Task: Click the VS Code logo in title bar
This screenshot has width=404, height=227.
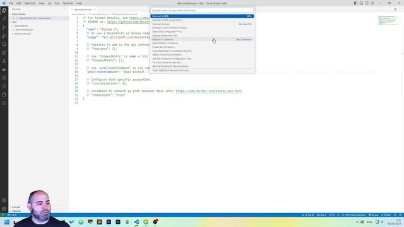Action: [x=4, y=3]
